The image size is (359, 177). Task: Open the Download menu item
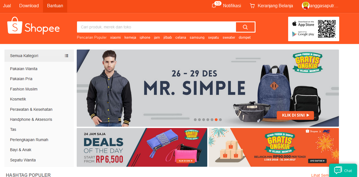click(29, 6)
